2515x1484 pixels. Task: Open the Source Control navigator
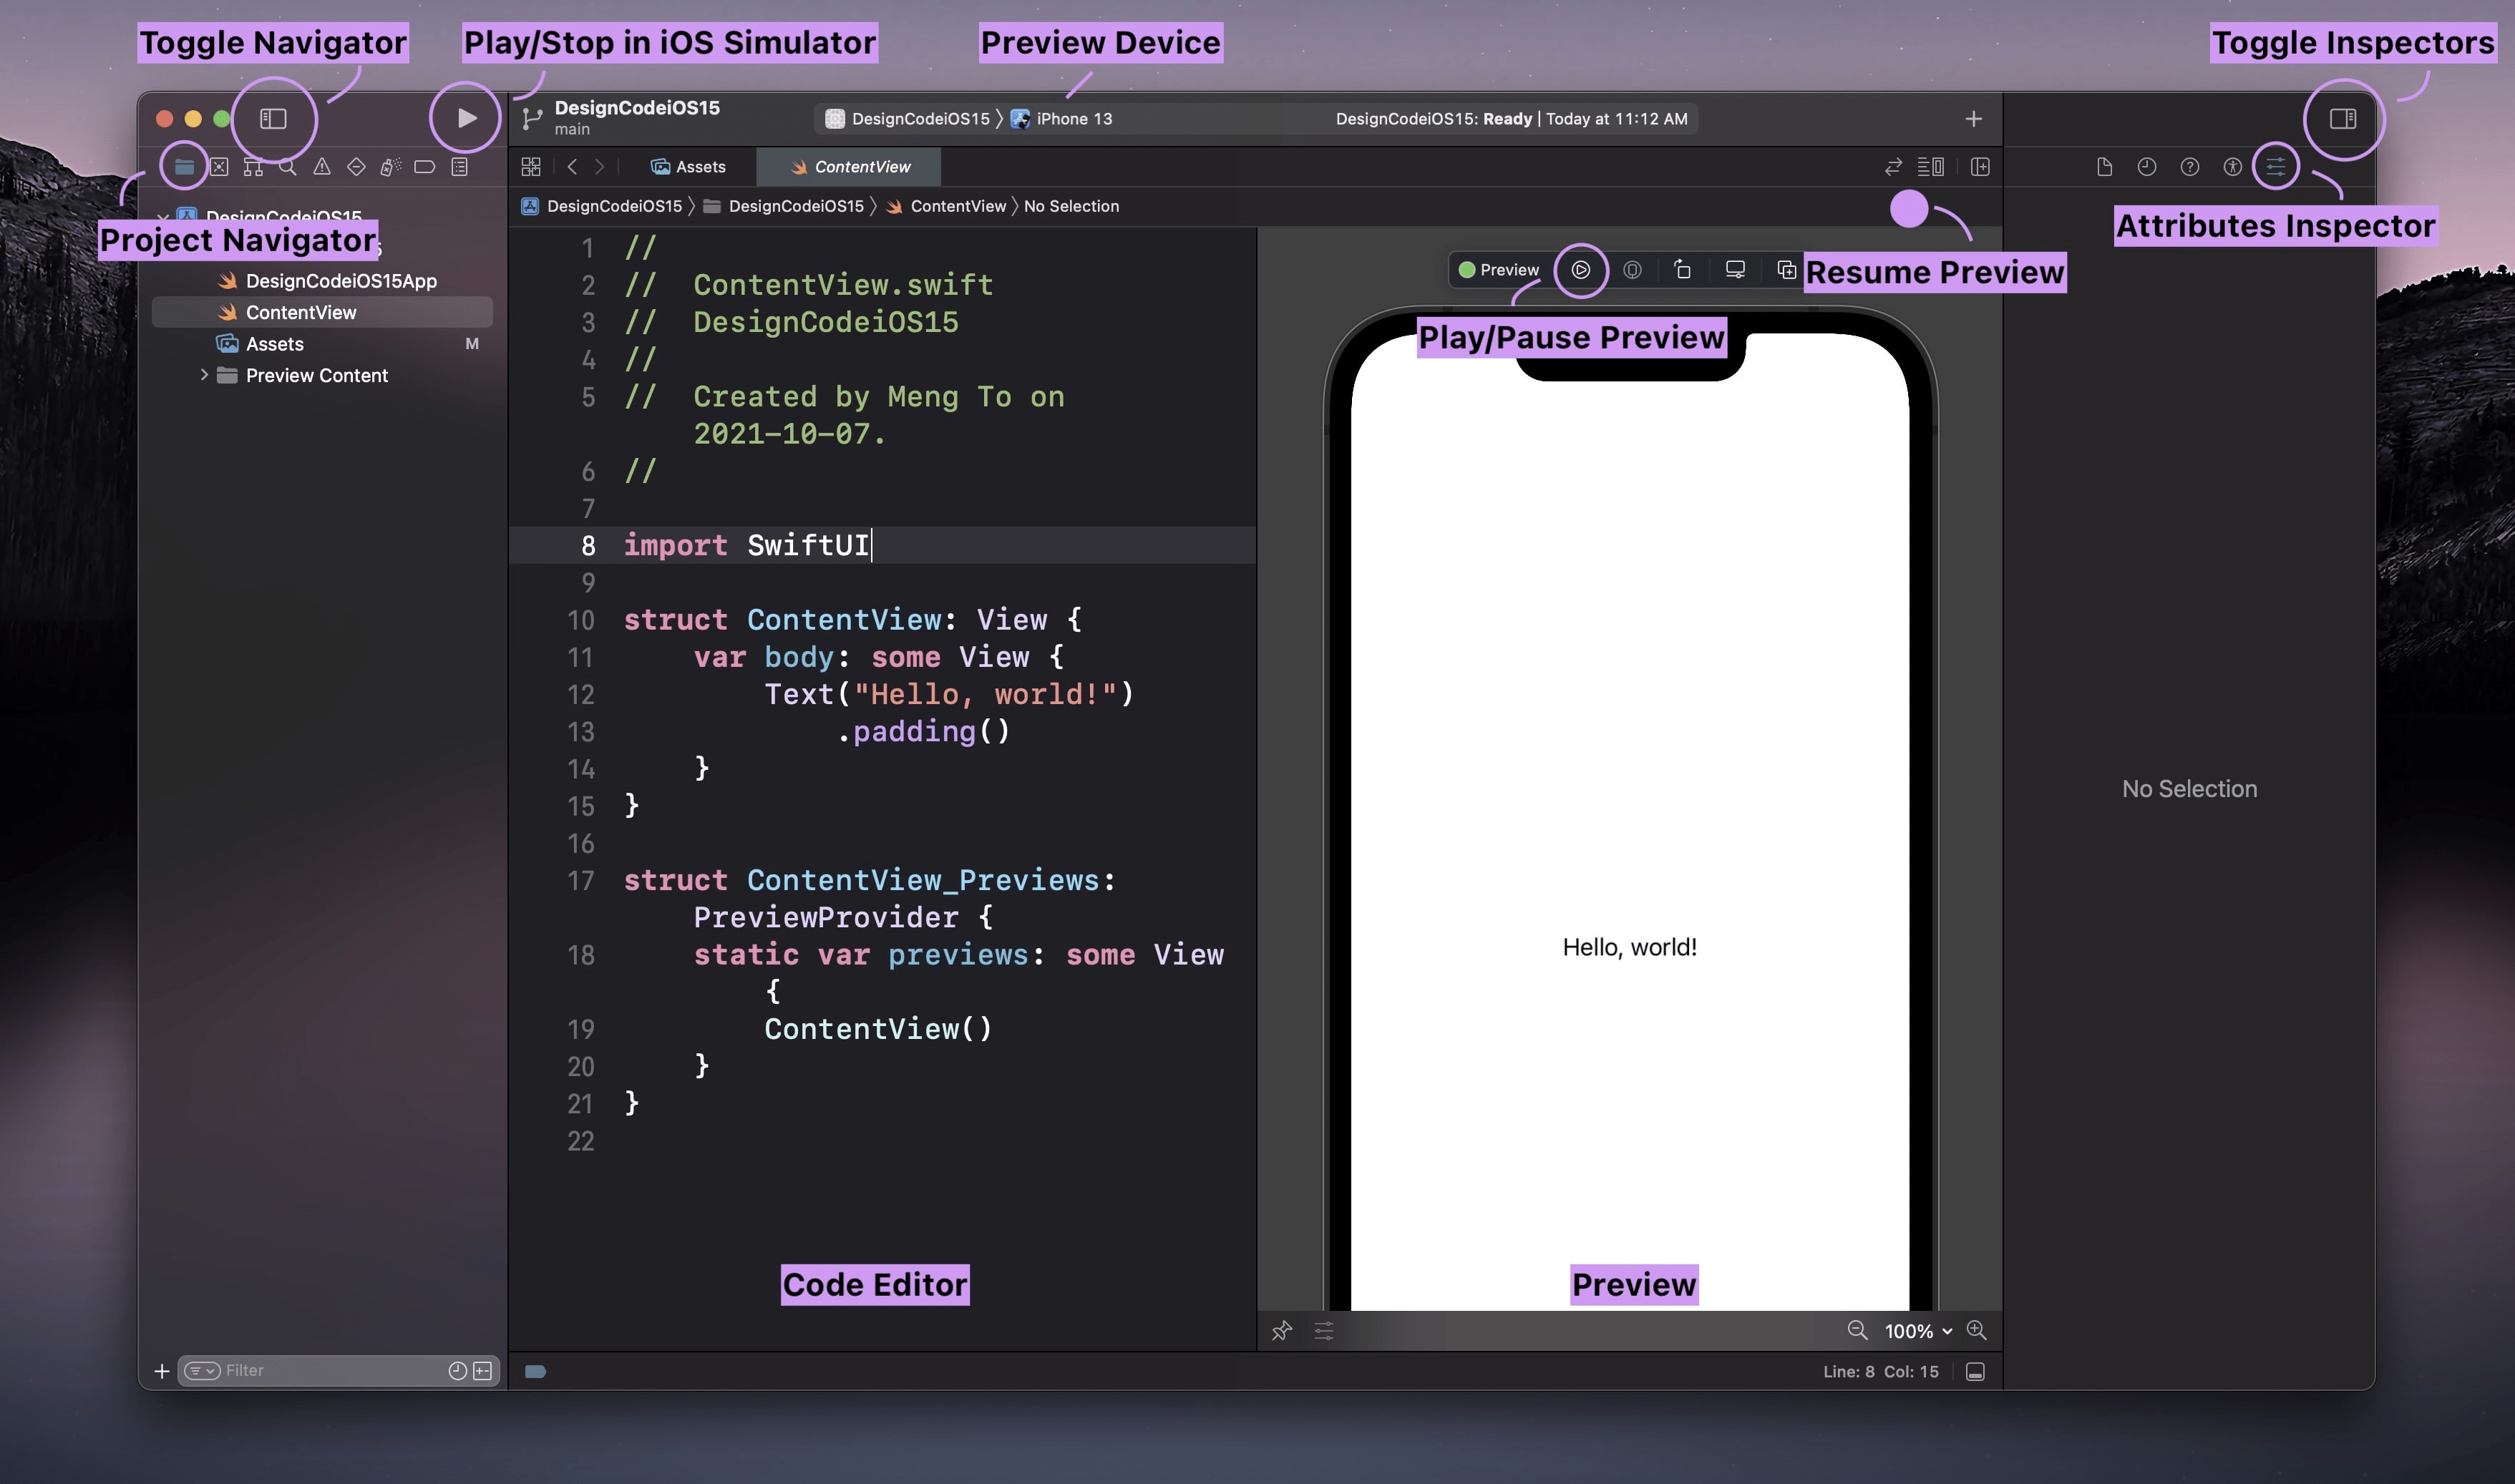click(219, 167)
